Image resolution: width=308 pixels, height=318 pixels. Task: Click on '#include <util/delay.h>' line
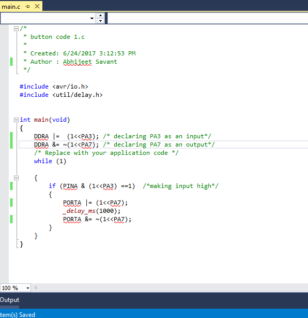click(x=61, y=95)
